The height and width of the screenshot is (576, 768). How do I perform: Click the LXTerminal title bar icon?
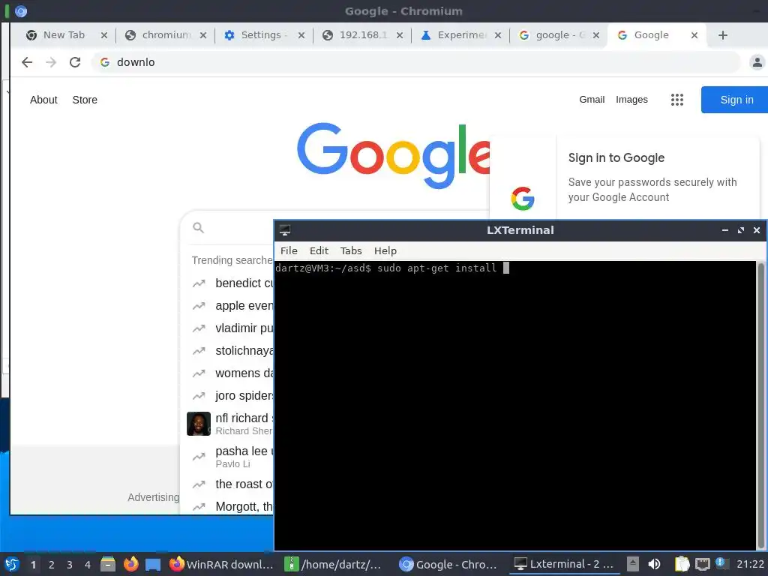284,230
